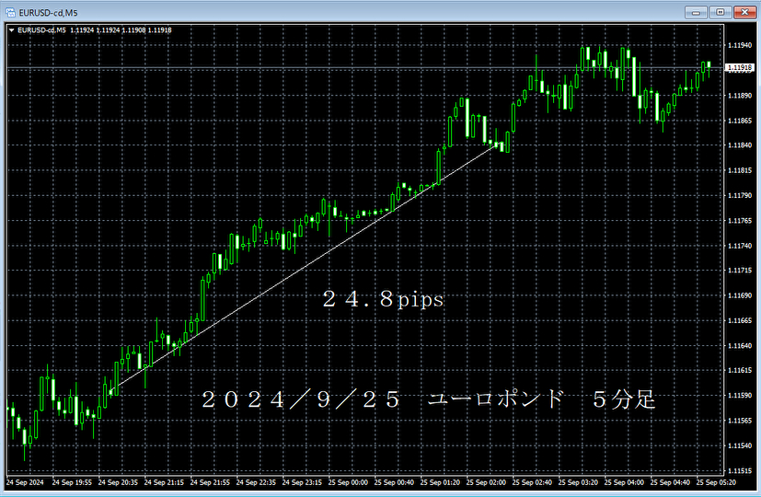Close the EURUSD-cd,M5 chart window
This screenshot has width=761, height=497.
(x=744, y=11)
